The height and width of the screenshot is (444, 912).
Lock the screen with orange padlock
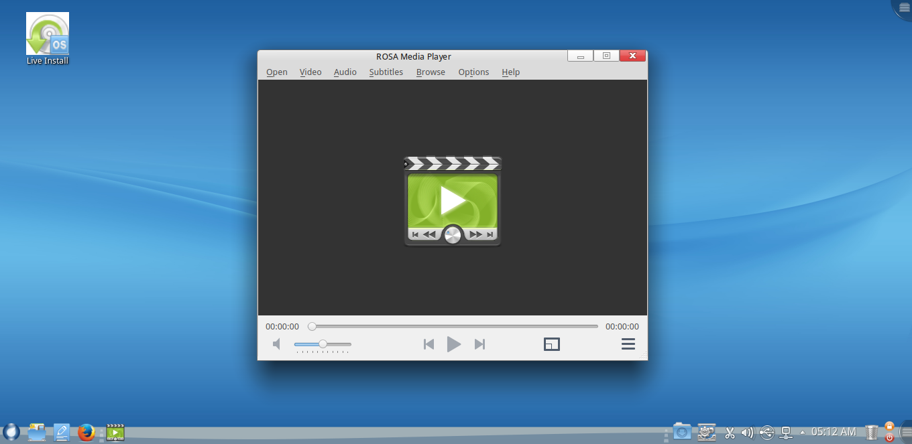pyautogui.click(x=889, y=427)
